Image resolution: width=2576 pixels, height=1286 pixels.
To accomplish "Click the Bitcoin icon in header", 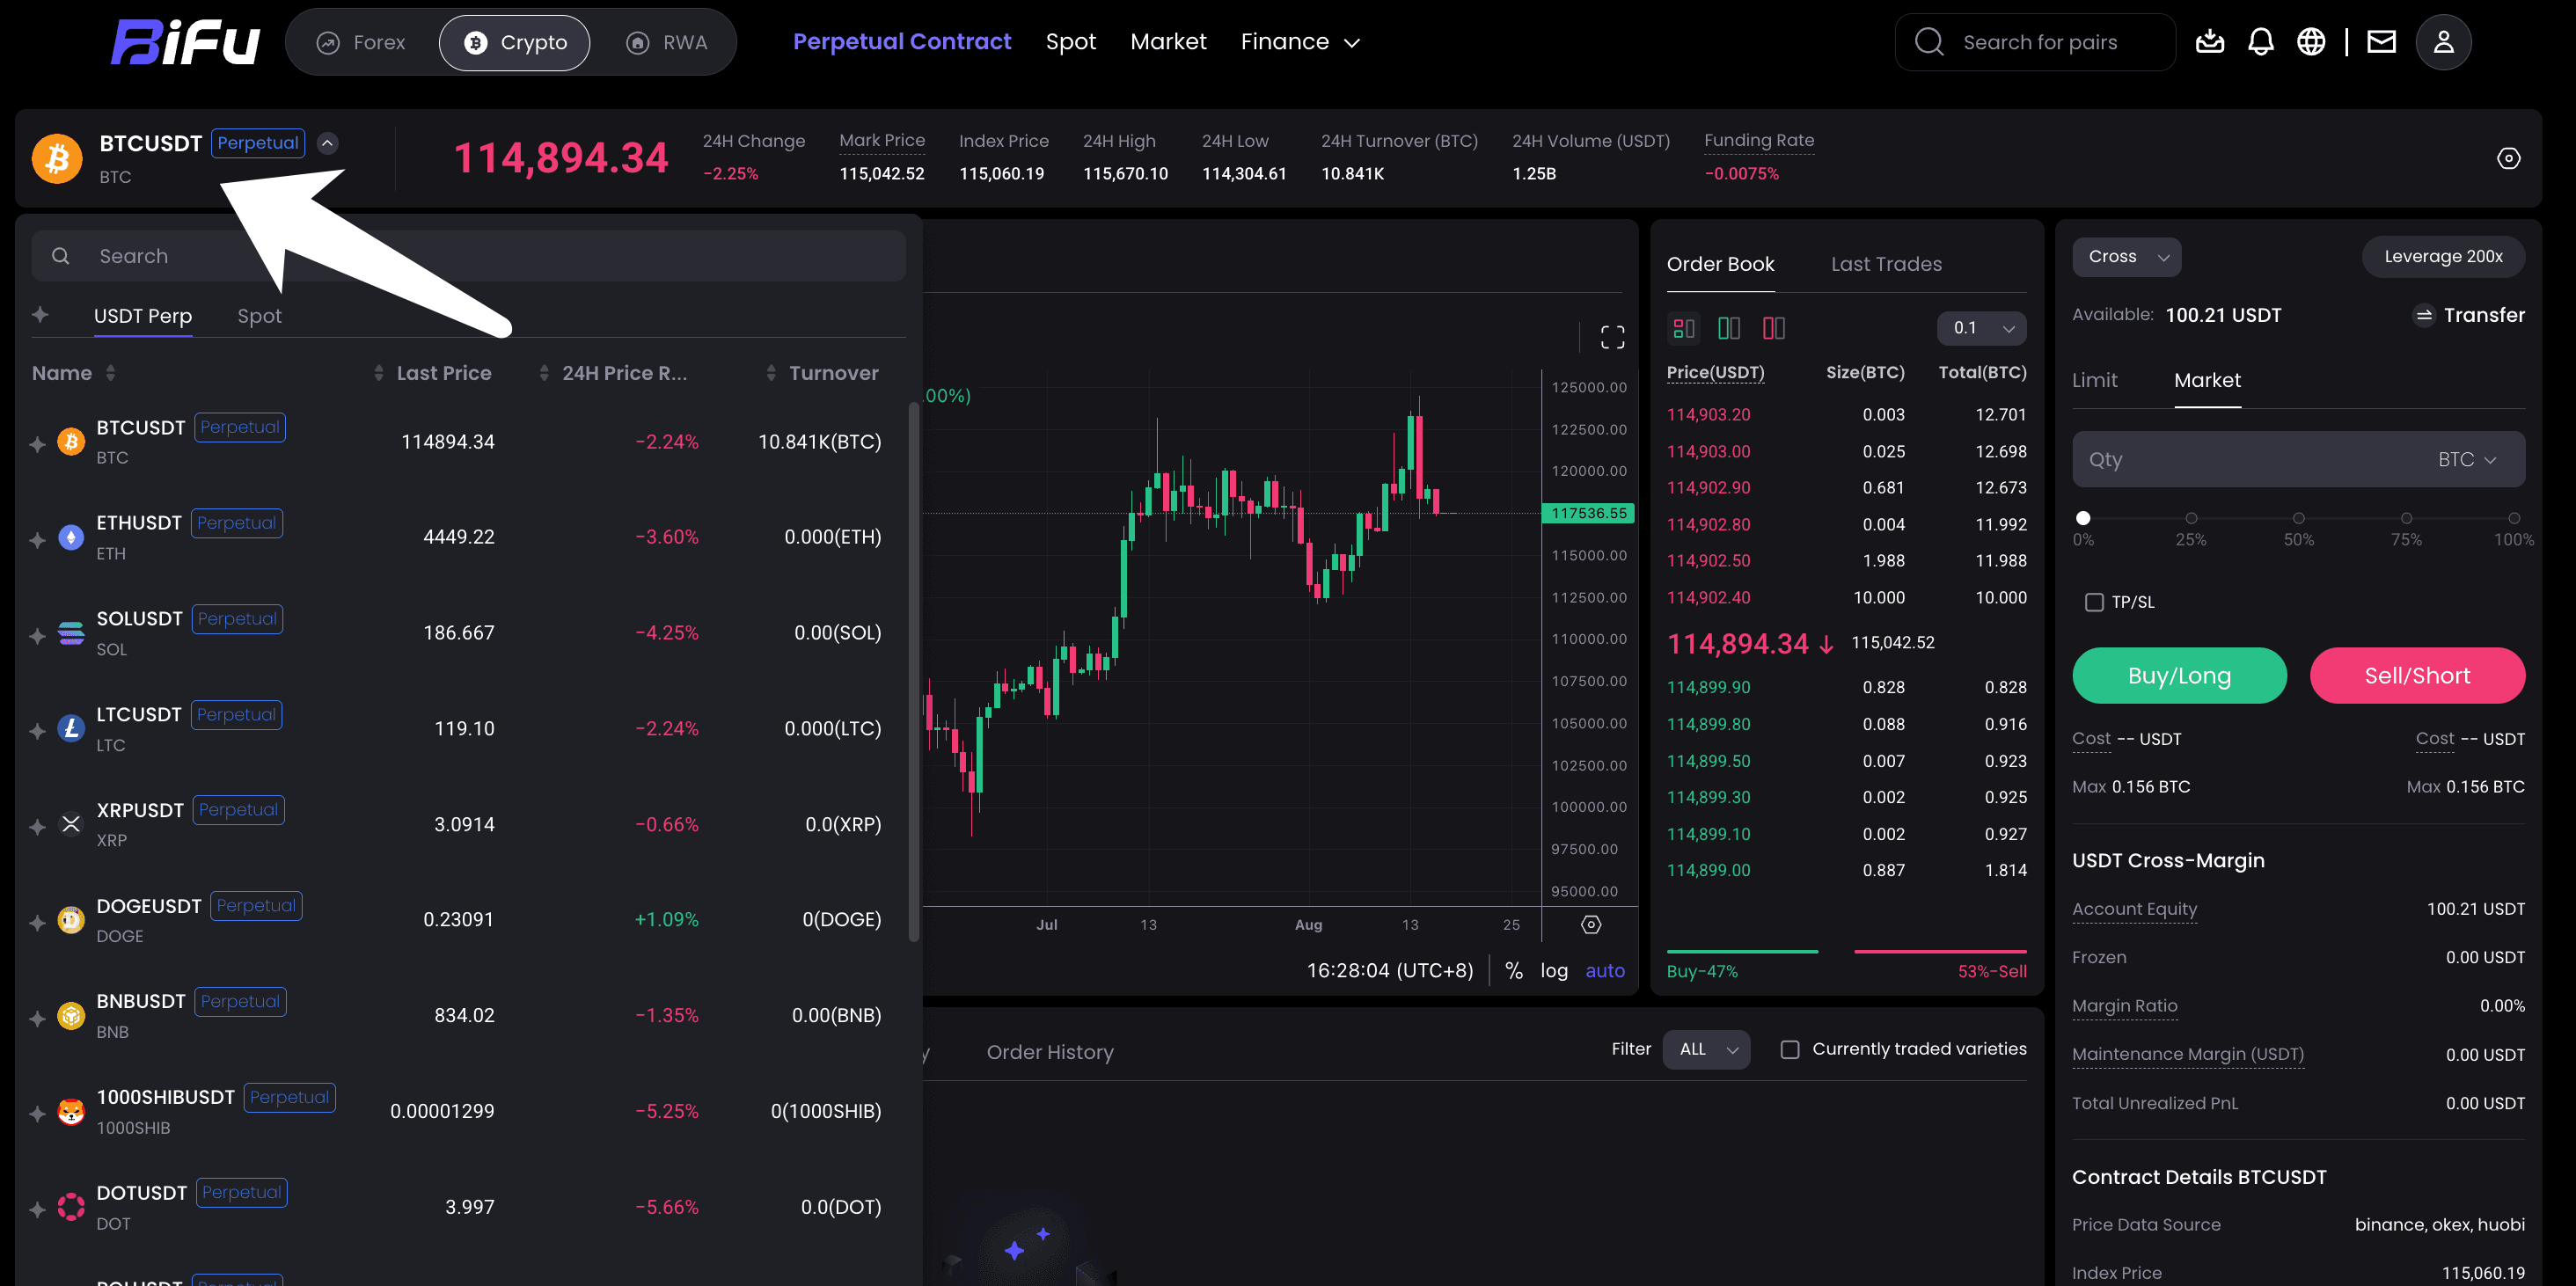I will (x=57, y=158).
